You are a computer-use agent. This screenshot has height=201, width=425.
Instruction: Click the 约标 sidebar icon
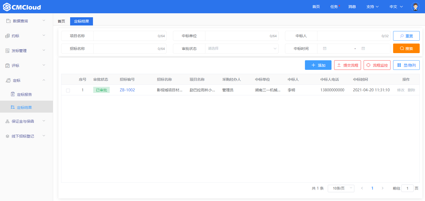7,36
